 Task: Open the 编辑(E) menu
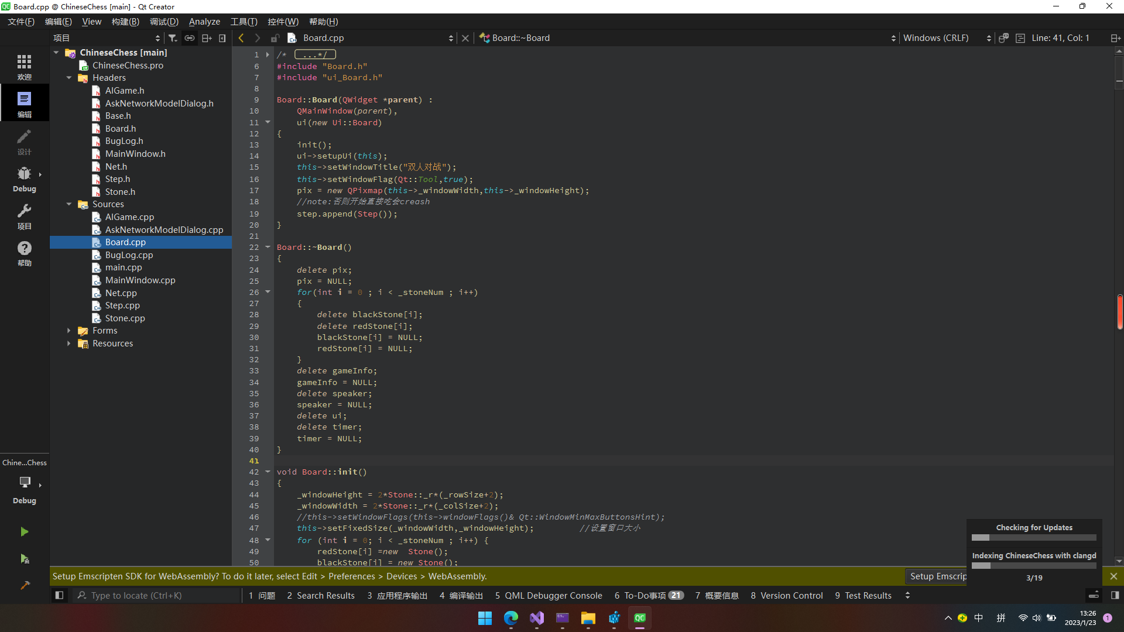tap(58, 22)
